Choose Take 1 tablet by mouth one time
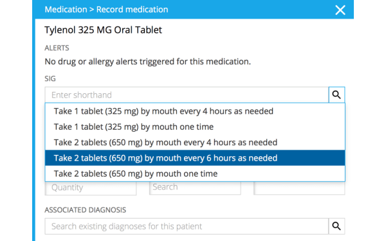 [195, 127]
